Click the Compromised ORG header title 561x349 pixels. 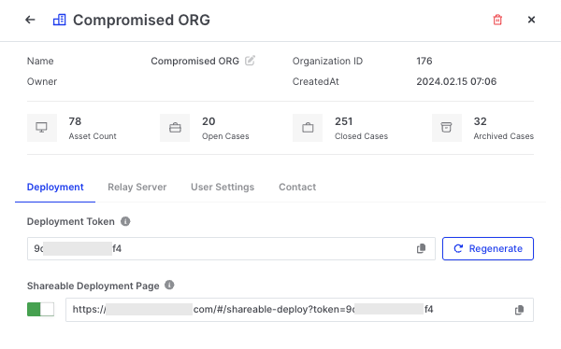point(141,20)
